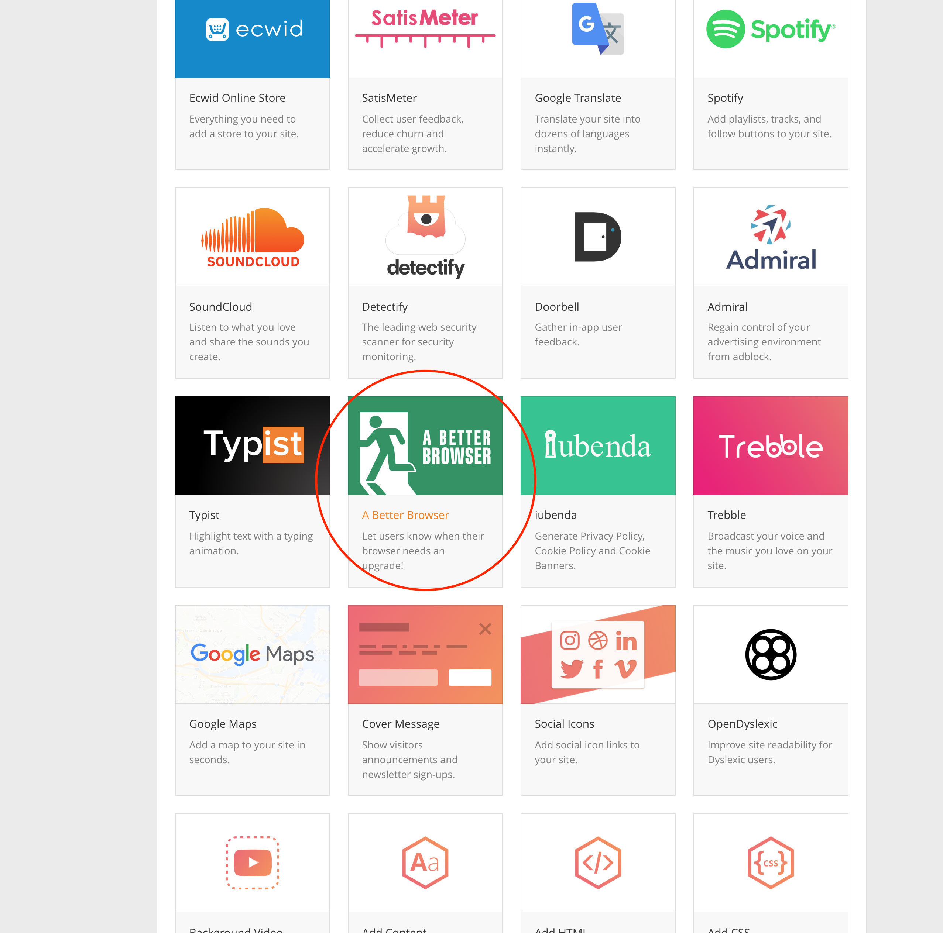Select the Trebble pink banner
Screen dimensions: 943x933
(770, 445)
